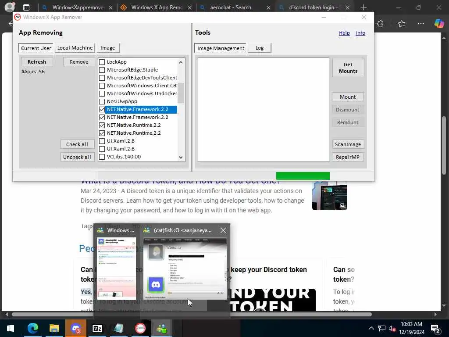Click the Windows Start button
This screenshot has height=337, width=449.
pyautogui.click(x=11, y=328)
